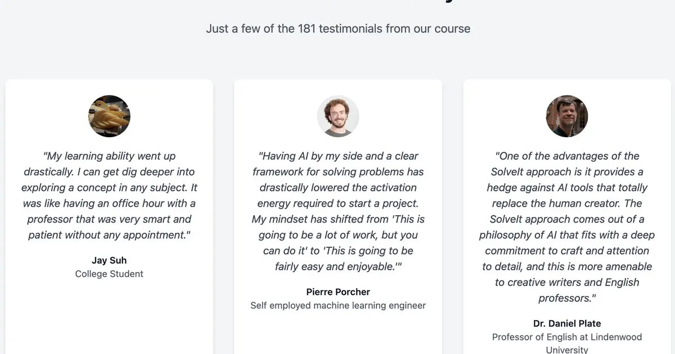675x354 pixels.
Task: Select the name Dr. Daniel Plate
Action: coord(567,323)
